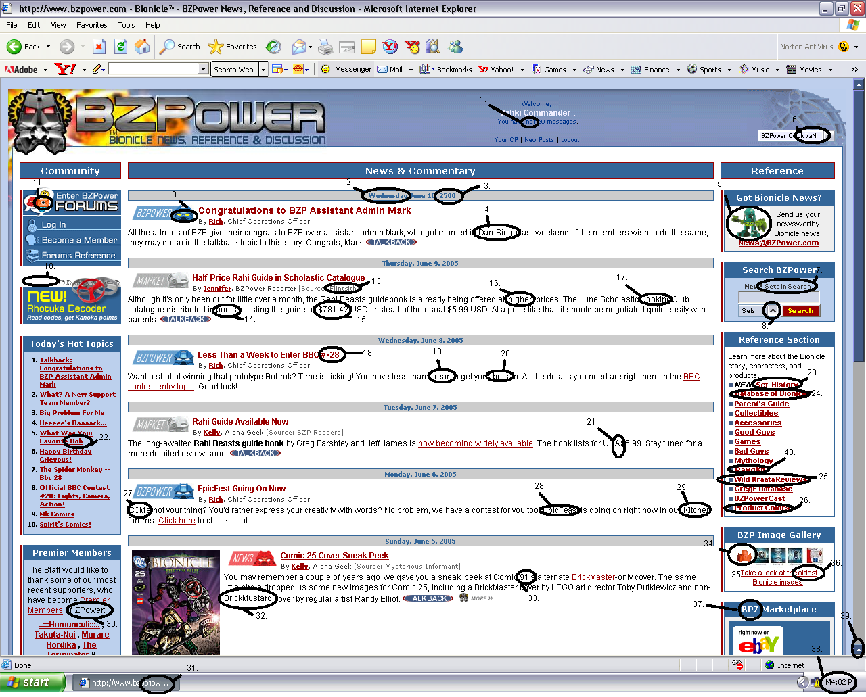Screen dimensions: 866x697
Task: Go to the Home page icon
Action: tap(142, 47)
